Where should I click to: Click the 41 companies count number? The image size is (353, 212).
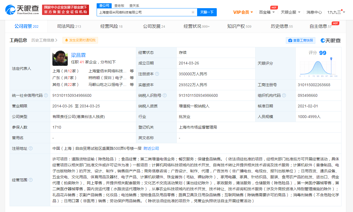82,62
